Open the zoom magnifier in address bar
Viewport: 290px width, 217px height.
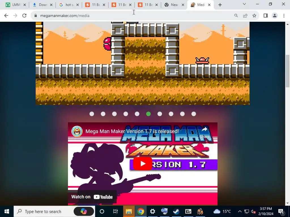pos(236,16)
